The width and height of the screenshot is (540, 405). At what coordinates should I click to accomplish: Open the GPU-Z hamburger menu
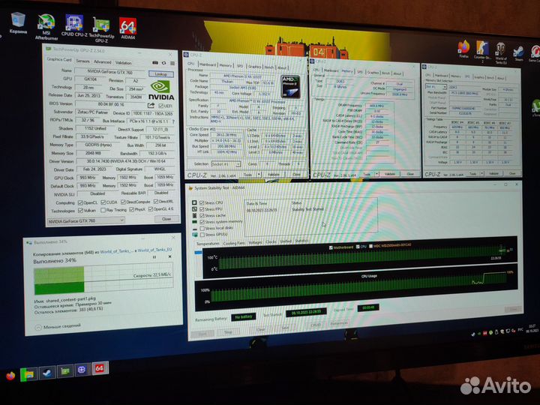pos(172,63)
